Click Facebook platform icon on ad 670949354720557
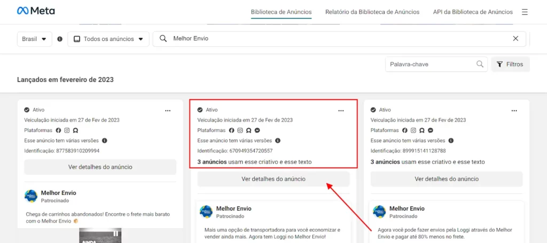 [232, 131]
